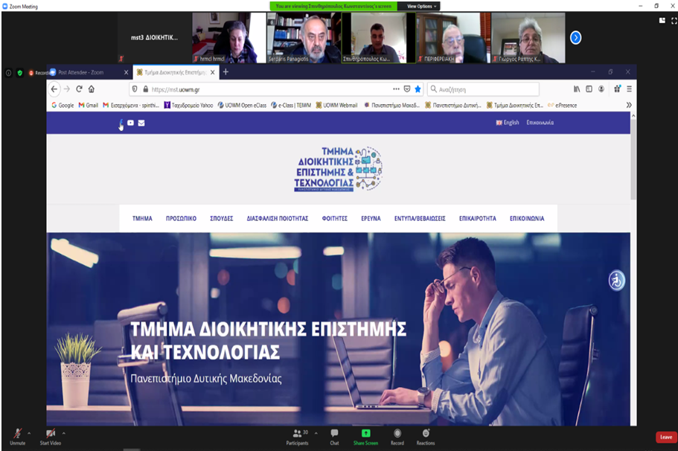
Task: Open the ΠΡΟΣΩΠΙΚΟ menu
Action: click(181, 218)
